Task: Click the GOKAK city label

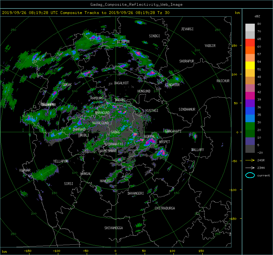Action: click(x=67, y=84)
